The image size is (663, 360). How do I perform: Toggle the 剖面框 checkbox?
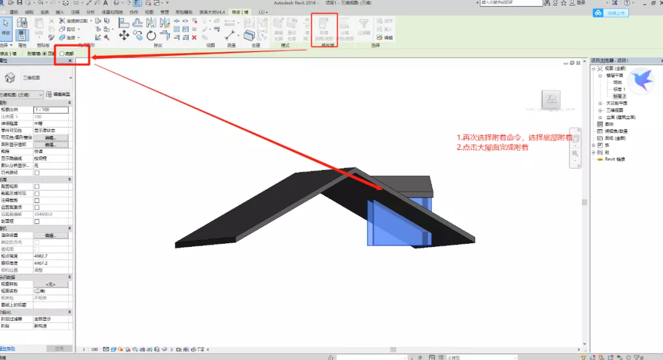[x=37, y=221]
